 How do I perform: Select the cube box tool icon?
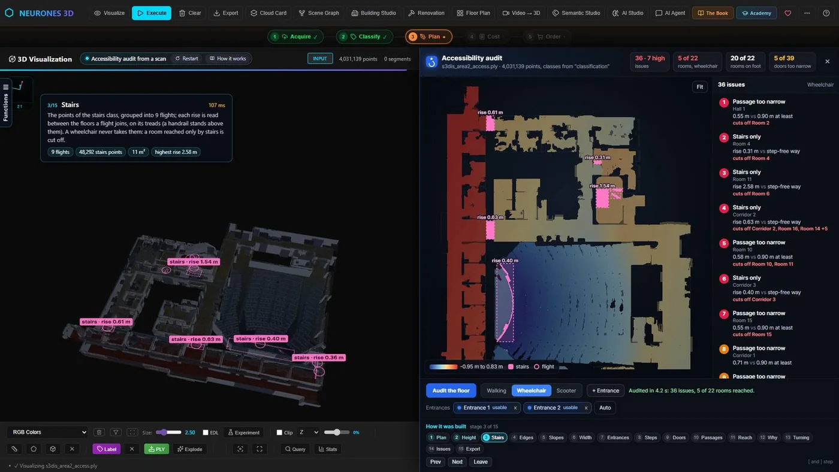53,449
